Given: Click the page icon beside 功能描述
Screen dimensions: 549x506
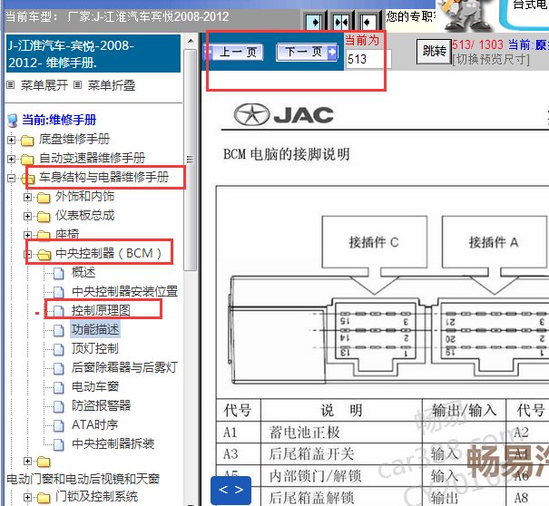Looking at the screenshot, I should 59,330.
